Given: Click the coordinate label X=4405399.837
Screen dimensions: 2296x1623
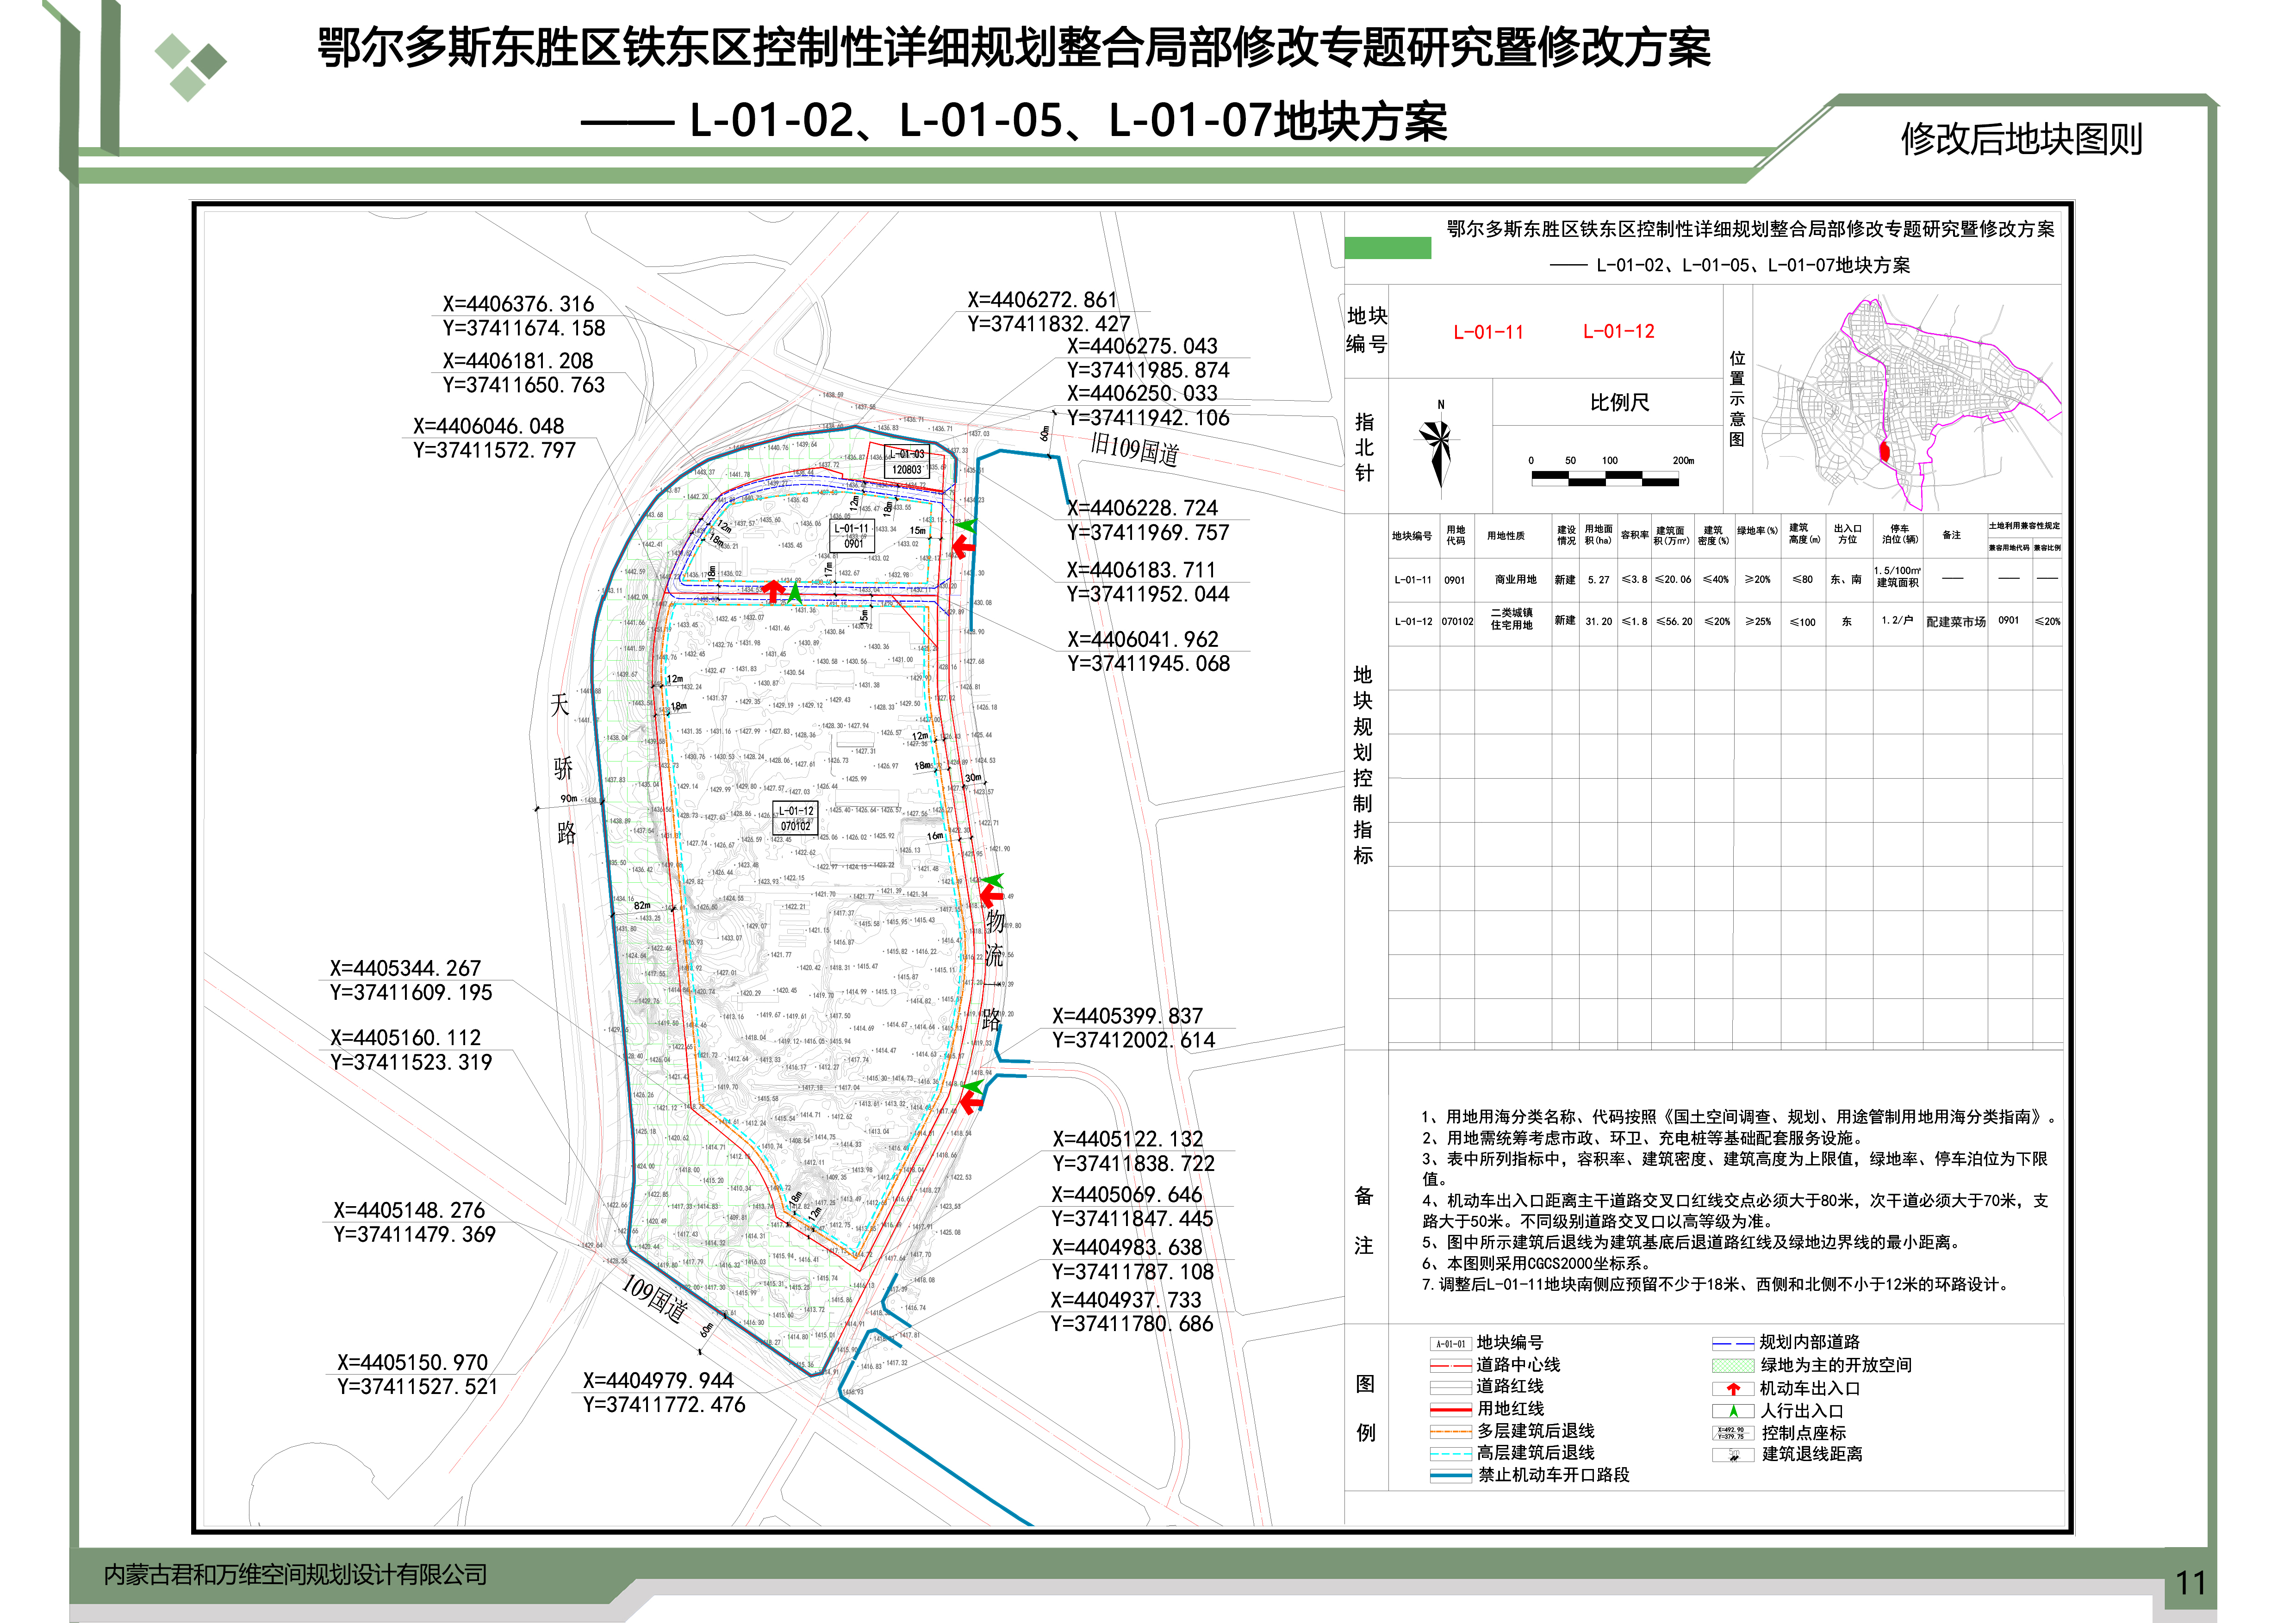Looking at the screenshot, I should pos(1127,1016).
